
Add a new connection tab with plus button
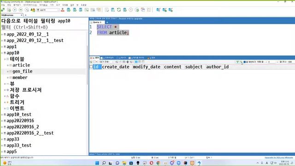[26, 15]
